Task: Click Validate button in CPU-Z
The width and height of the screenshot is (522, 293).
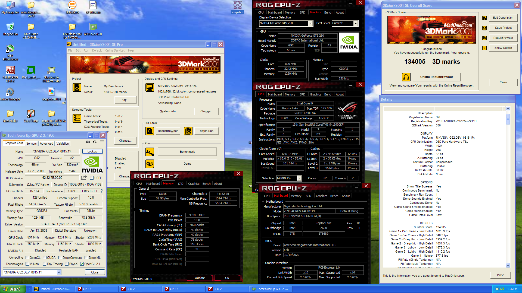Action: 200,278
